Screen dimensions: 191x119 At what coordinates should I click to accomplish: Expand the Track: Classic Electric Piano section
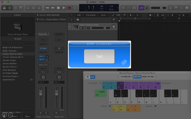38,19
